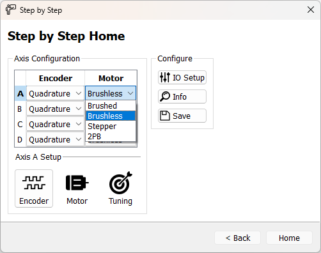Select Stepper motor type option

(x=111, y=126)
